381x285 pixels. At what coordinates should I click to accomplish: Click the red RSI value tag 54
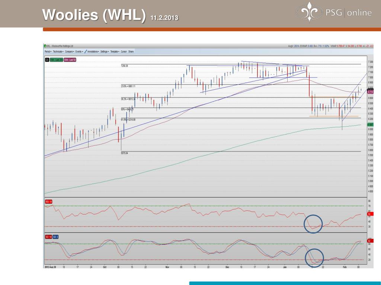369,214
